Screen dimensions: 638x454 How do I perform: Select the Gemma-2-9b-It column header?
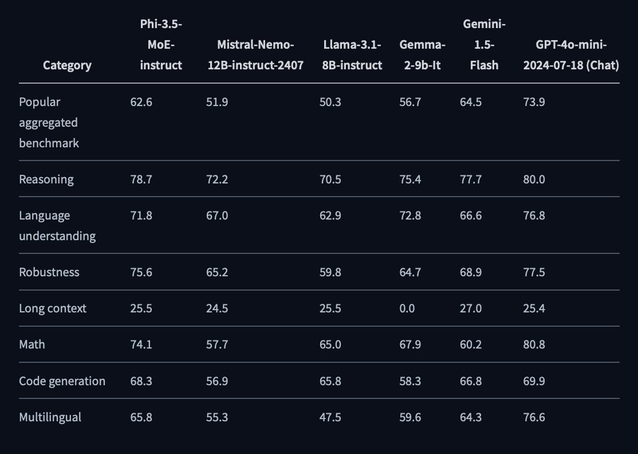(x=423, y=55)
